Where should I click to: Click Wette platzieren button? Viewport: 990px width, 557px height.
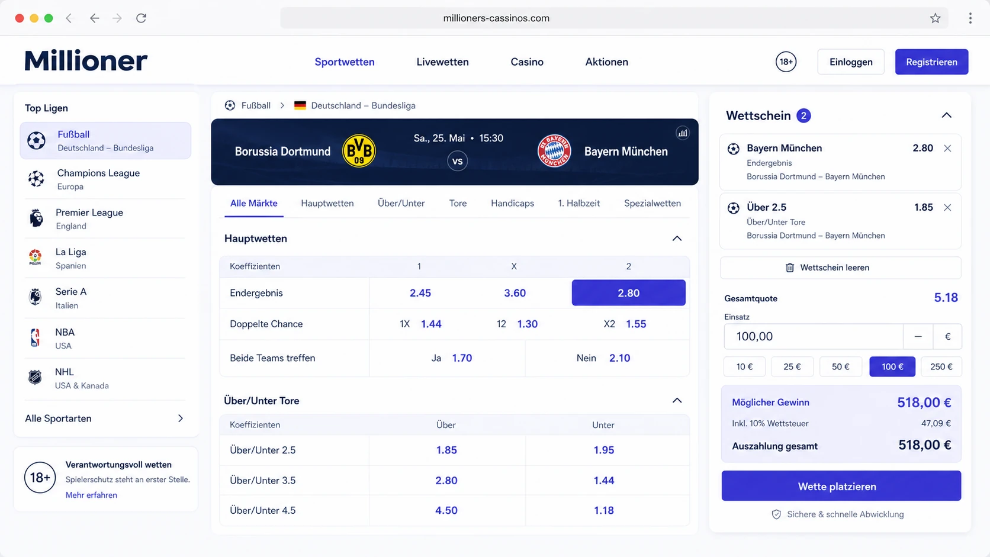[841, 486]
